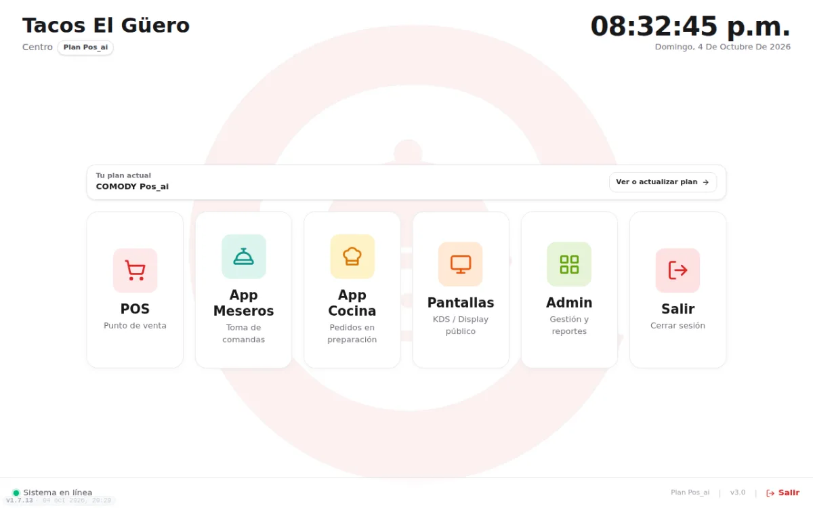Open Admin grid icon
The width and height of the screenshot is (813, 508).
(x=569, y=264)
